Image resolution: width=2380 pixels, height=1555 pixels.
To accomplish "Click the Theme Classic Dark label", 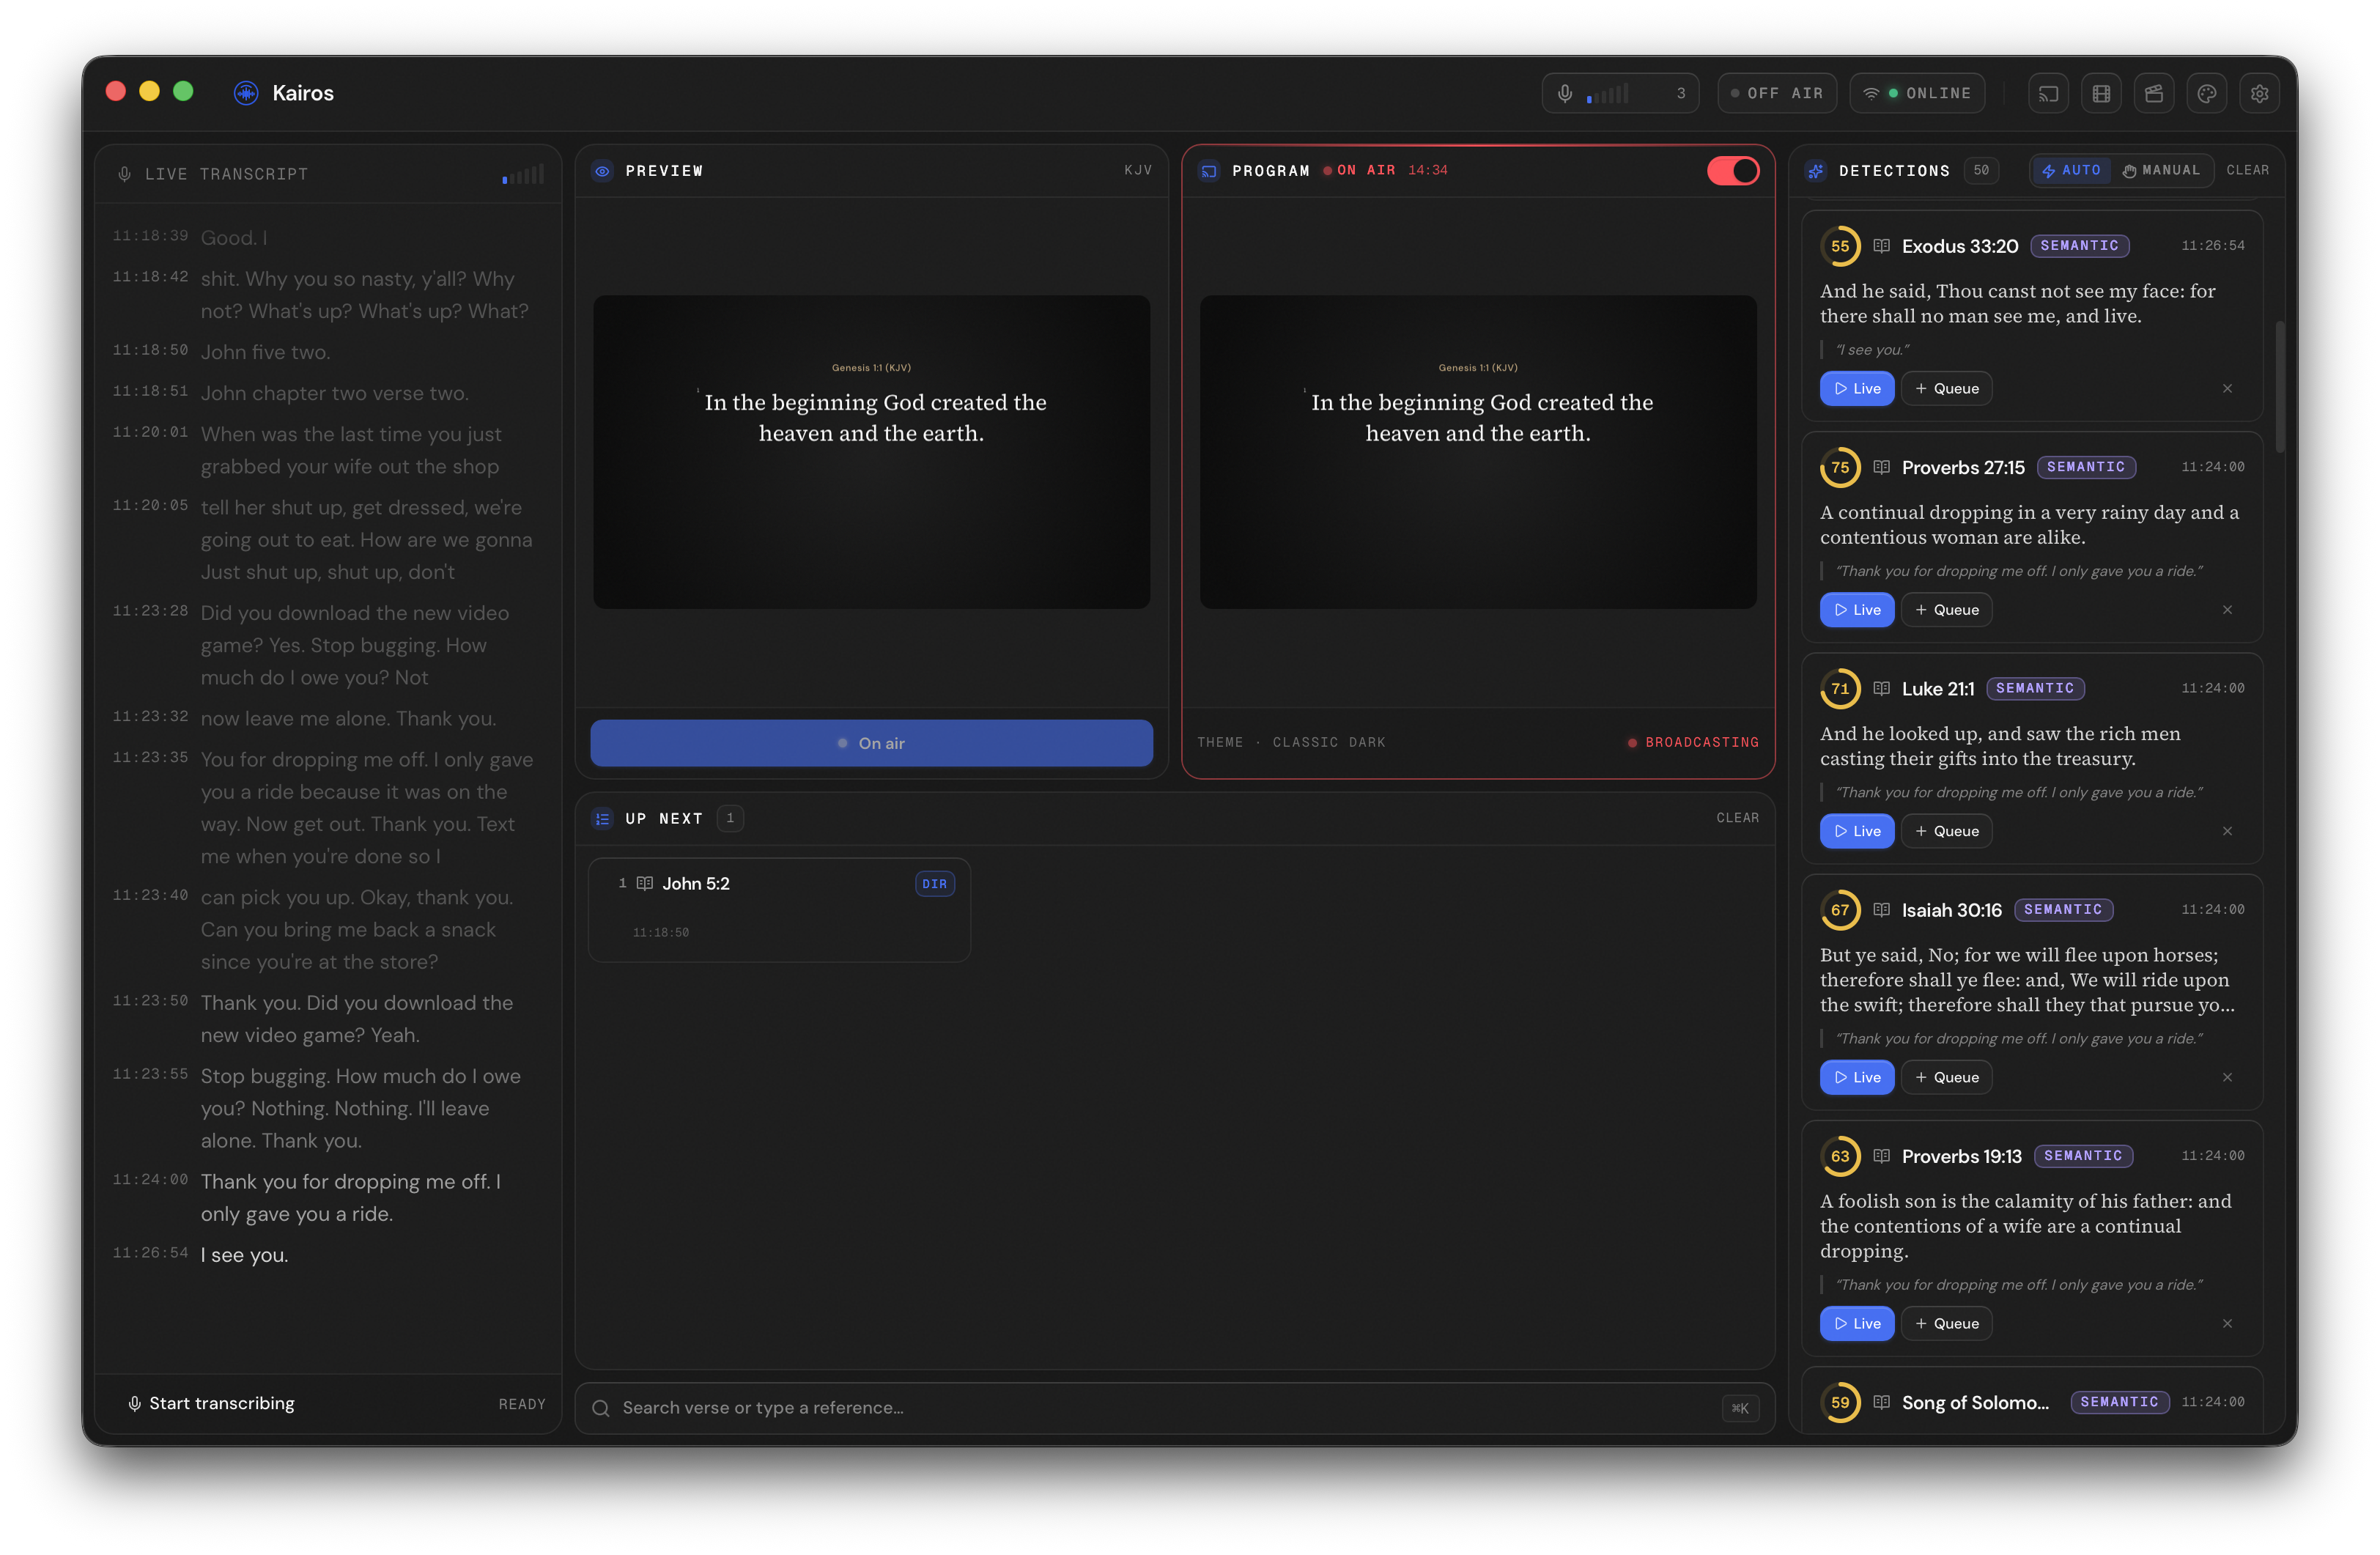I will click(1291, 742).
